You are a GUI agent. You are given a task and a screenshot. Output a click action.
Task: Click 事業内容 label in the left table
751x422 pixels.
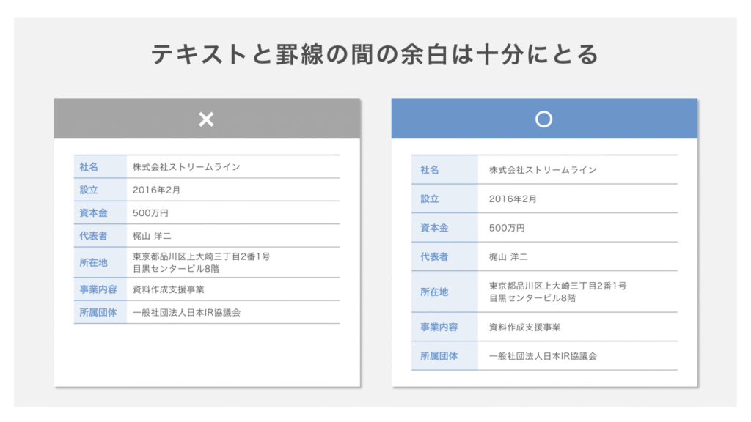click(x=98, y=289)
